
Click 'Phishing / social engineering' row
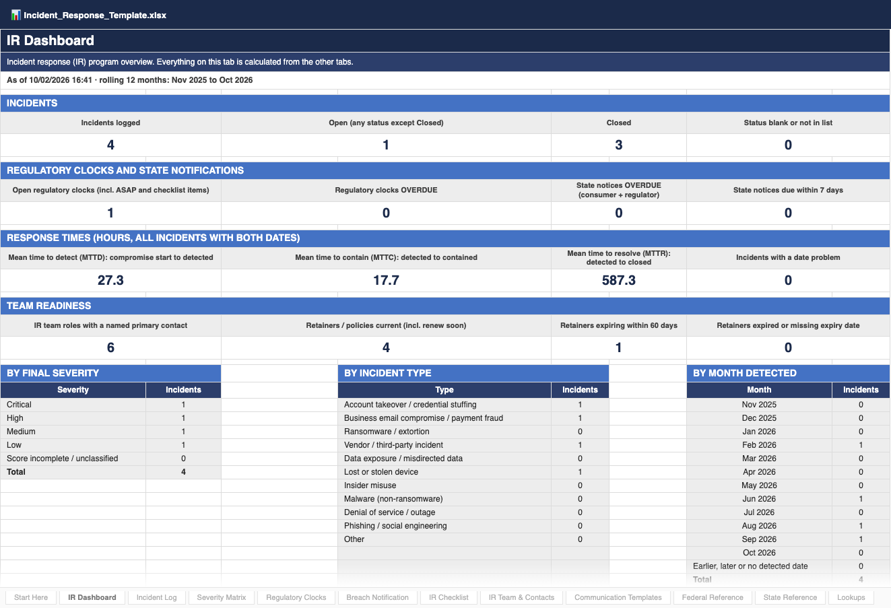click(473, 526)
